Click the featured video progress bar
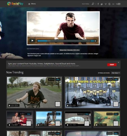 [63, 41]
